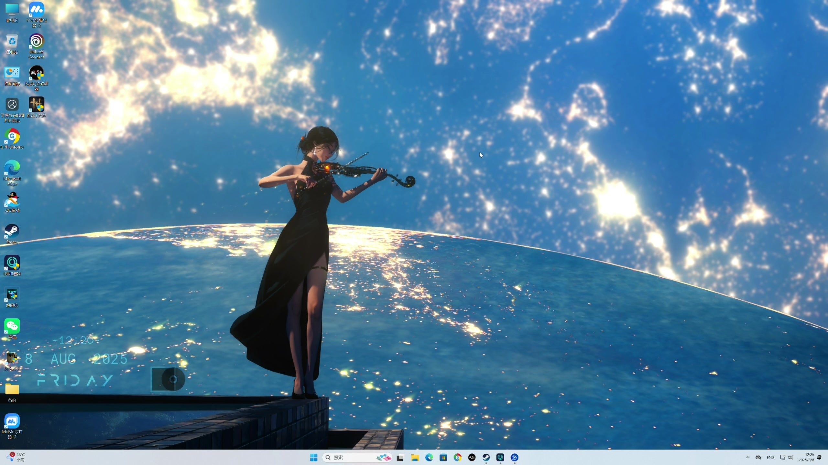Screen dimensions: 828x465
Task: Open the volume speaker tray icon
Action: tap(790, 458)
